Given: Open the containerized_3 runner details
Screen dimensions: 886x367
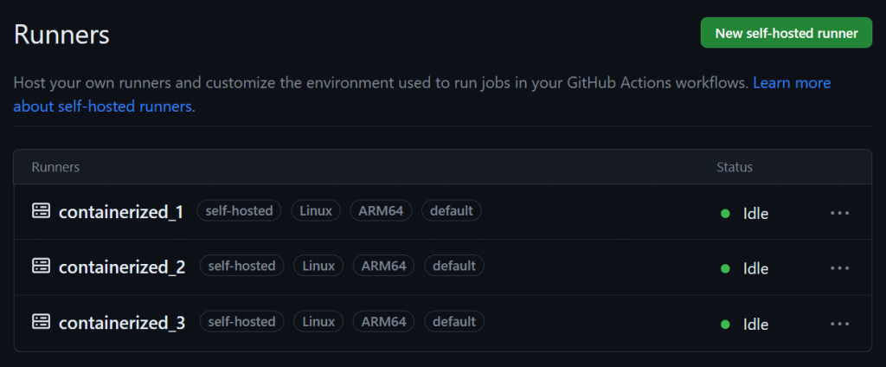Looking at the screenshot, I should [122, 323].
